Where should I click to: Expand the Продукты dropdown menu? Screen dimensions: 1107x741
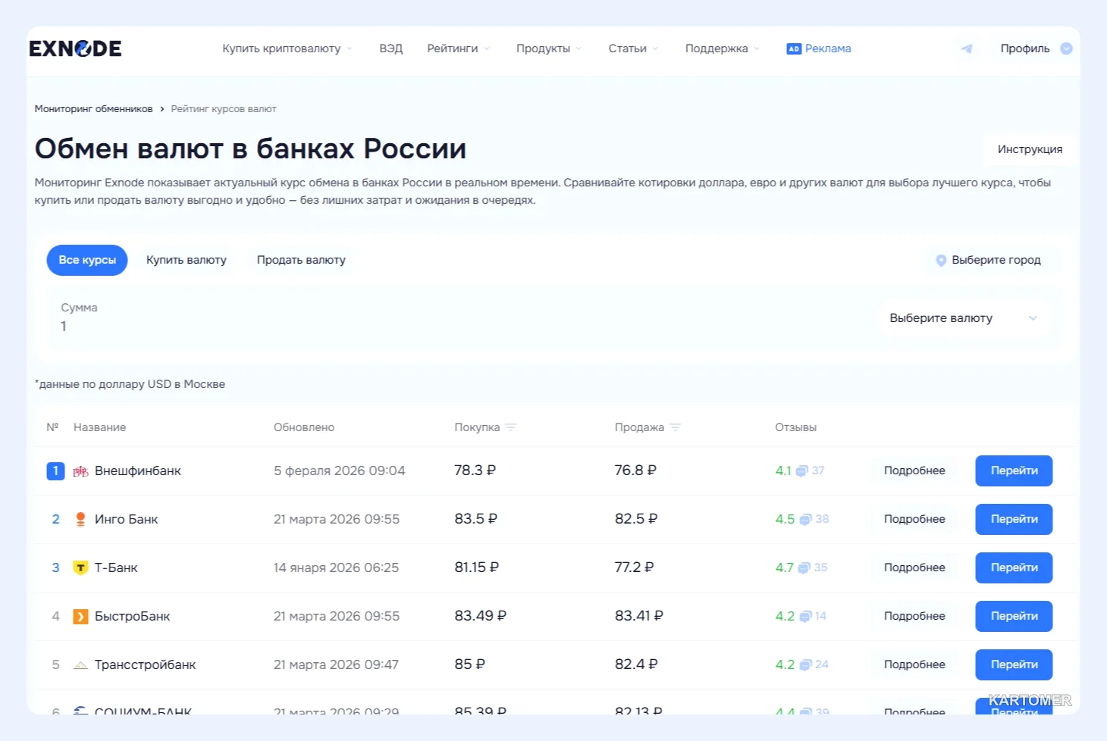tap(549, 48)
